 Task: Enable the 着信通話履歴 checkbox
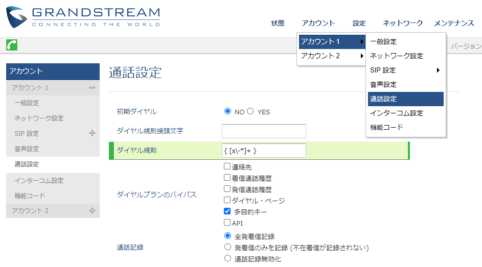(227, 178)
